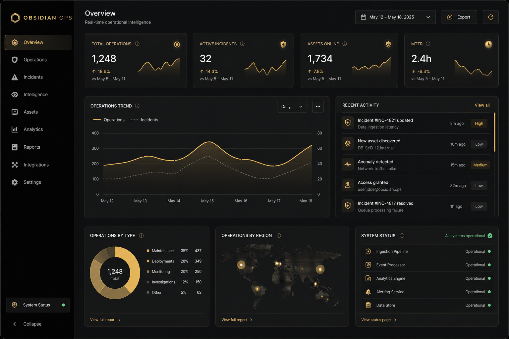The image size is (509, 339).
Task: Click the Monitoring legend color dot
Action: point(148,271)
